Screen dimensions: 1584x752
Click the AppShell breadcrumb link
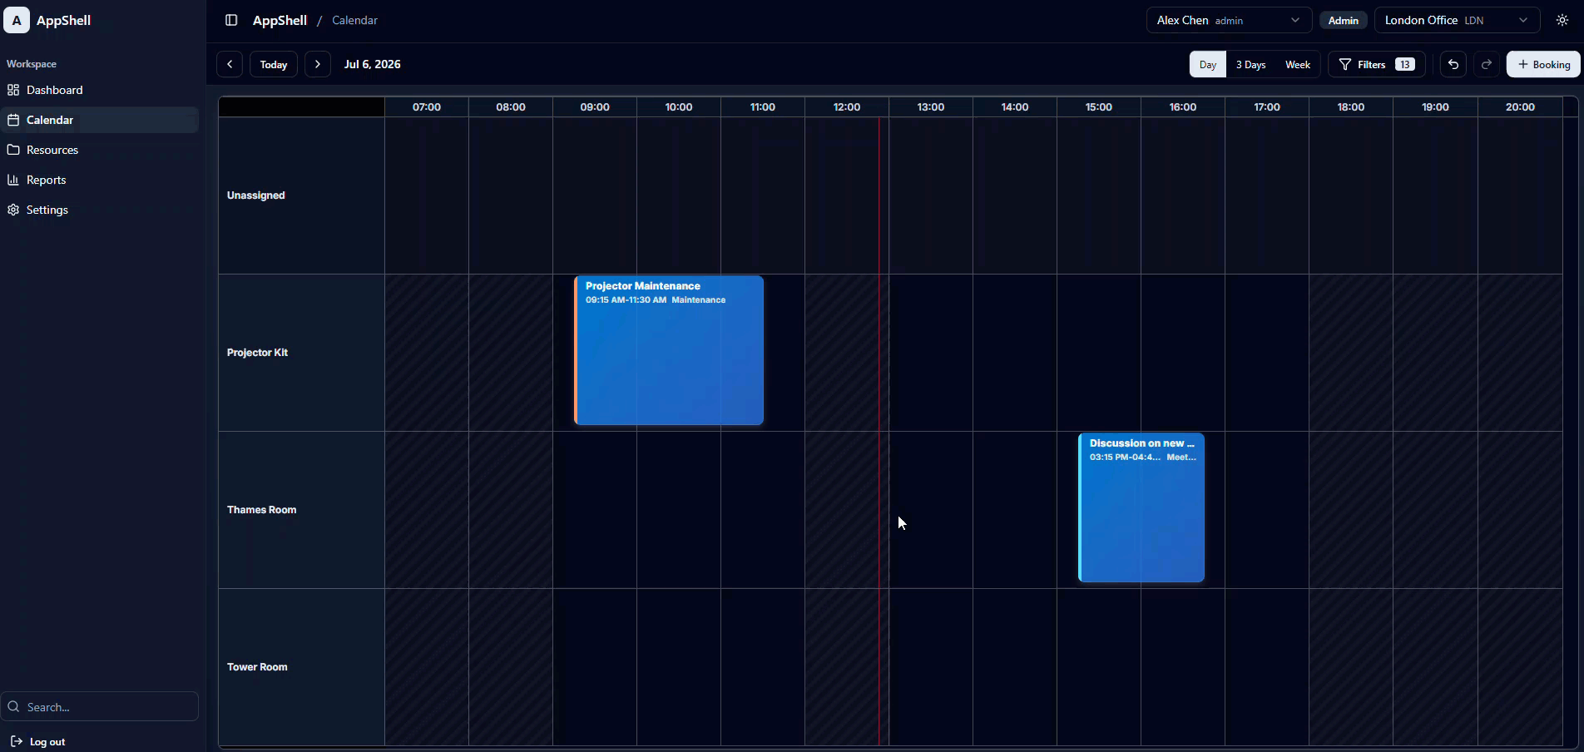[x=280, y=20]
